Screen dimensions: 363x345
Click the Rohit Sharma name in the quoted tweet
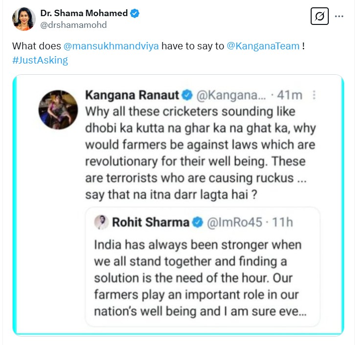coord(151,222)
